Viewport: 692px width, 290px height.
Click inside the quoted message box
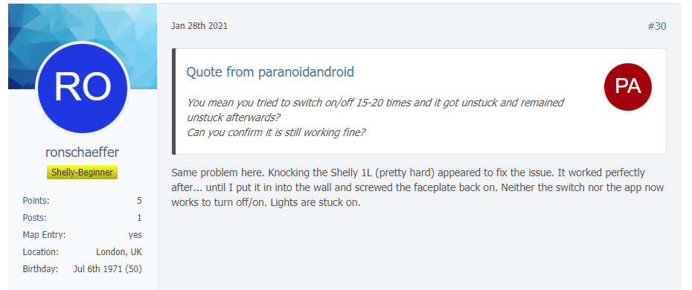pyautogui.click(x=419, y=101)
